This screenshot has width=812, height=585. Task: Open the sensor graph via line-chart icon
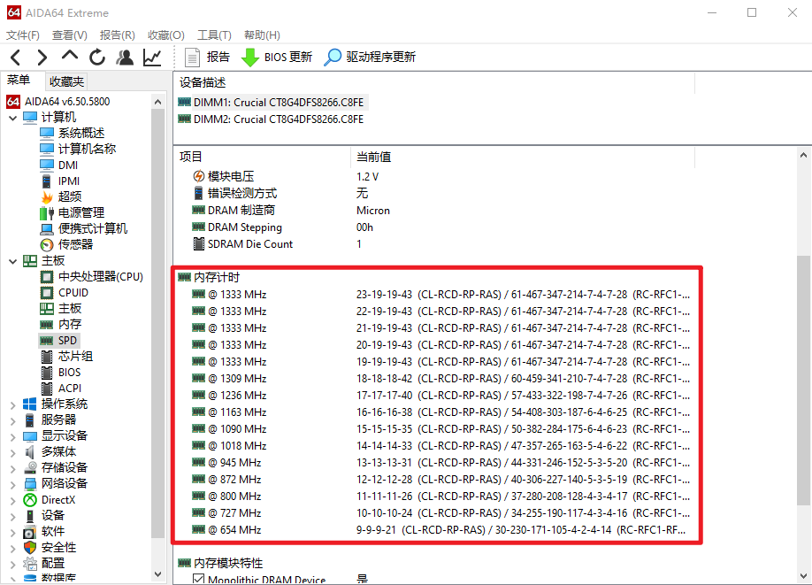pyautogui.click(x=150, y=55)
